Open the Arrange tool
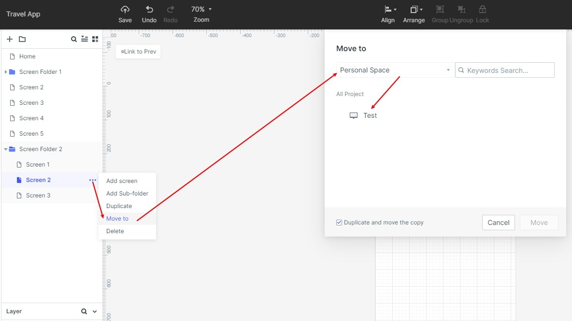Image resolution: width=572 pixels, height=321 pixels. (414, 10)
